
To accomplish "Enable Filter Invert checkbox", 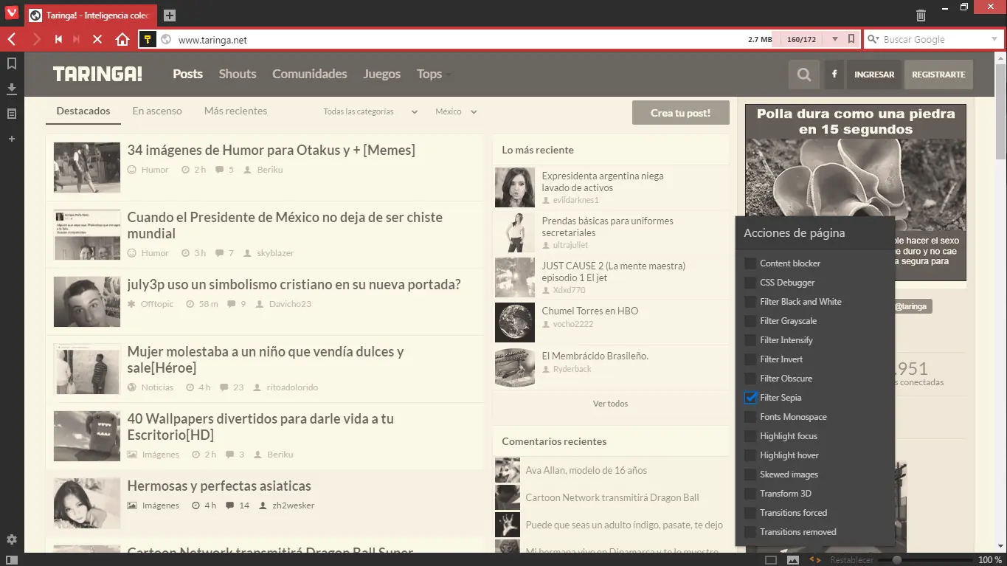I will 750,359.
